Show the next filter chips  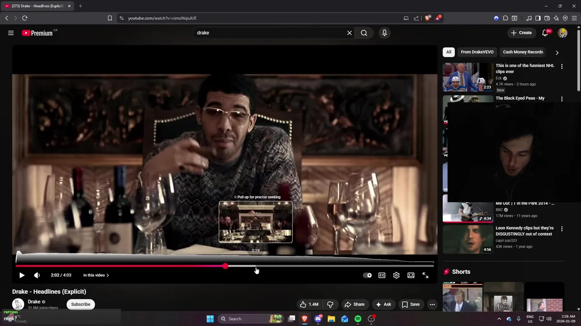coord(557,53)
